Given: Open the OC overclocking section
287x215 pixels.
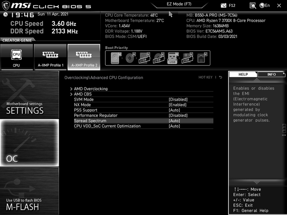Looking at the screenshot, I should pos(30,143).
